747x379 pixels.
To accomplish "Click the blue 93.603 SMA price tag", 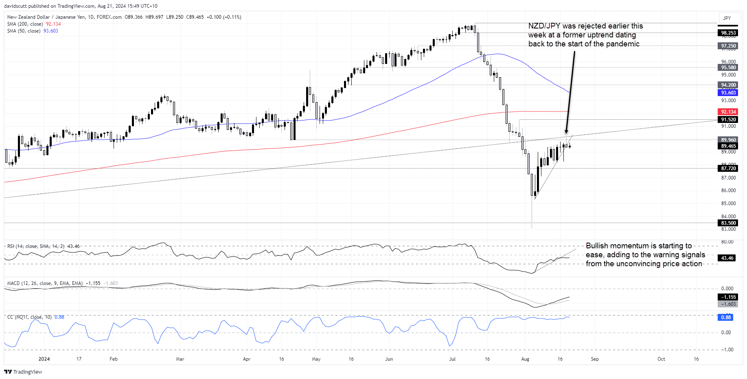I will click(x=728, y=93).
